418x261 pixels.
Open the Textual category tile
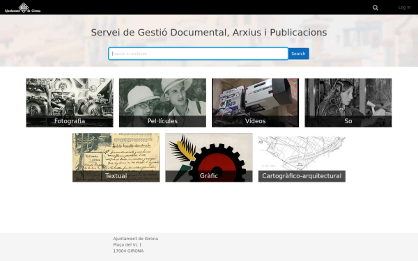pos(116,158)
